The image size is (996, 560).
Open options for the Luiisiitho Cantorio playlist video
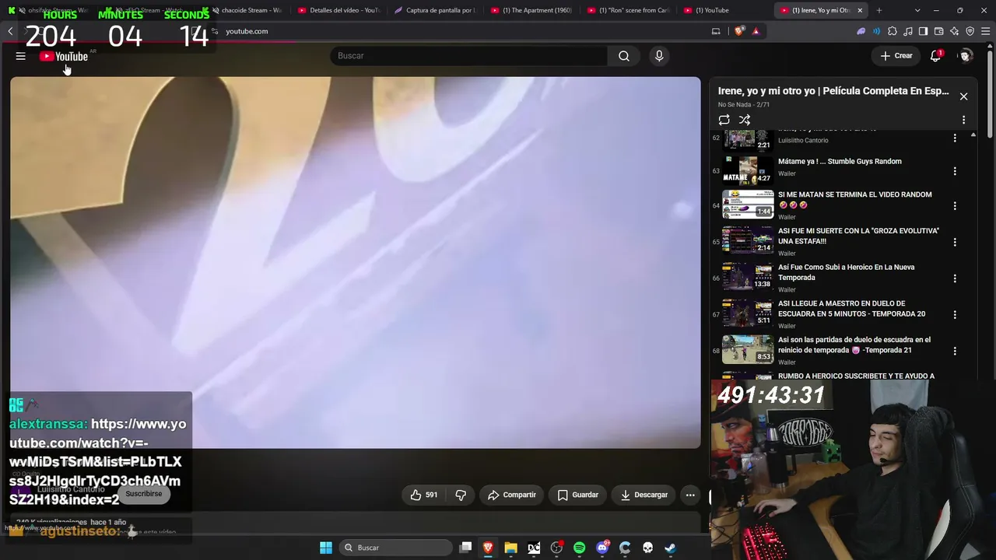coord(955,138)
